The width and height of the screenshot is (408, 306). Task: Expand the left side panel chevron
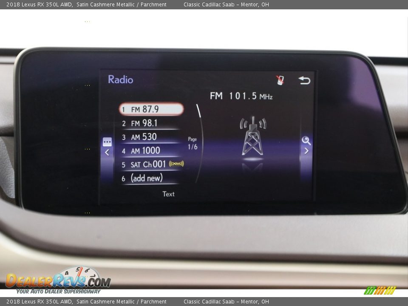[107, 153]
